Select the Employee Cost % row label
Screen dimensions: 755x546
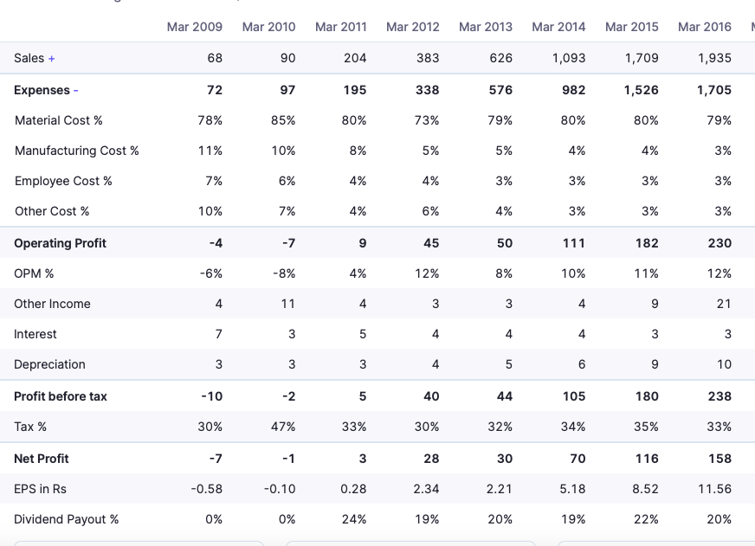63,181
